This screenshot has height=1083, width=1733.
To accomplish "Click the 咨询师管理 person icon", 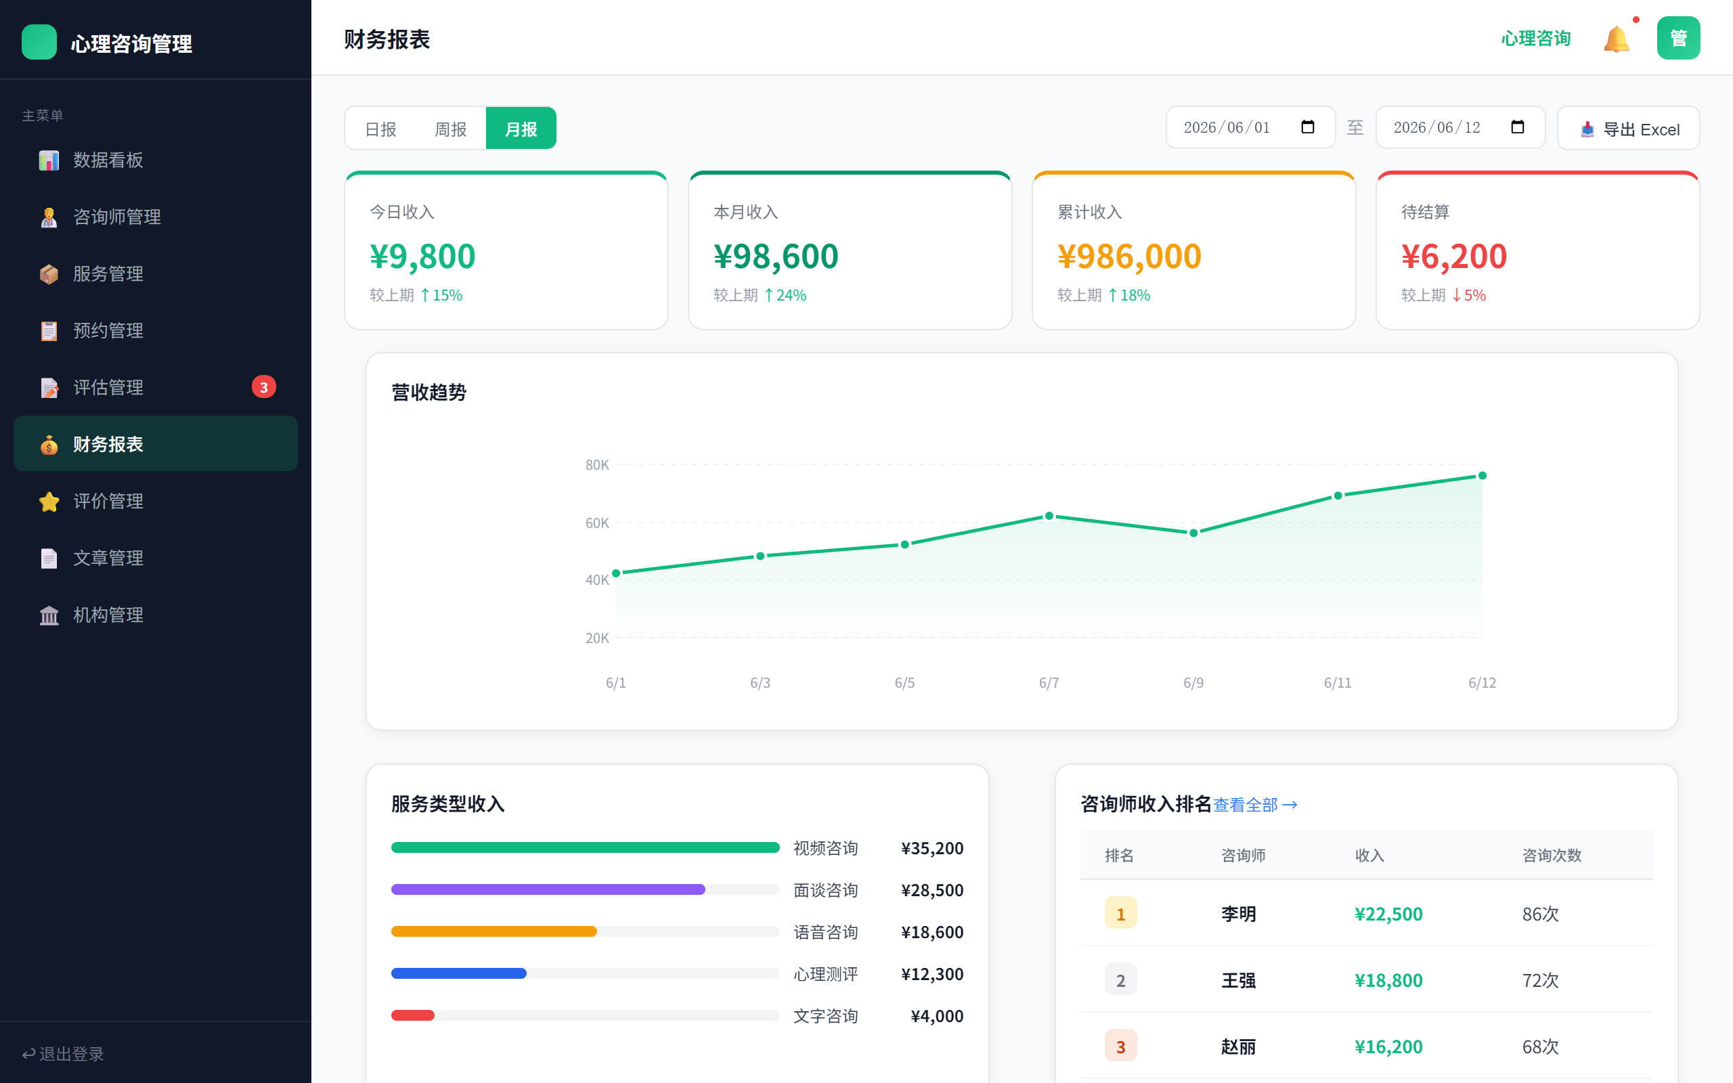I will 49,217.
